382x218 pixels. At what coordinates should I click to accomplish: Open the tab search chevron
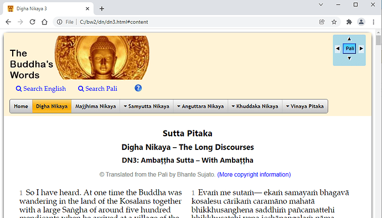[321, 4]
